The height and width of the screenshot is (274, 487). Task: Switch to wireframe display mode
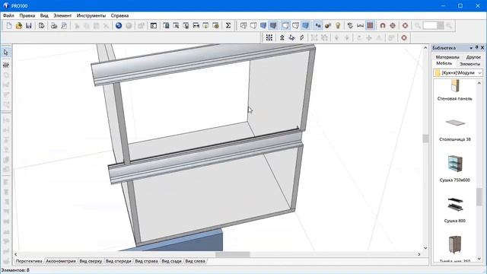243,26
